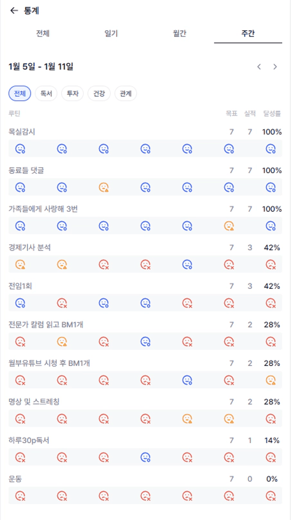The height and width of the screenshot is (520, 291).
Task: Open the 일기 tab
Action: tap(111, 34)
